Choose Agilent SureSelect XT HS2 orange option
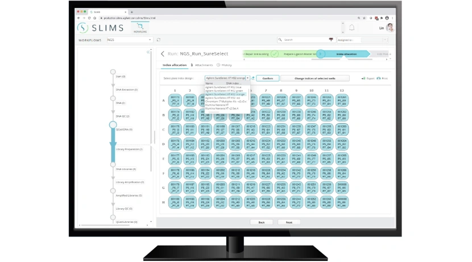 (x=225, y=94)
